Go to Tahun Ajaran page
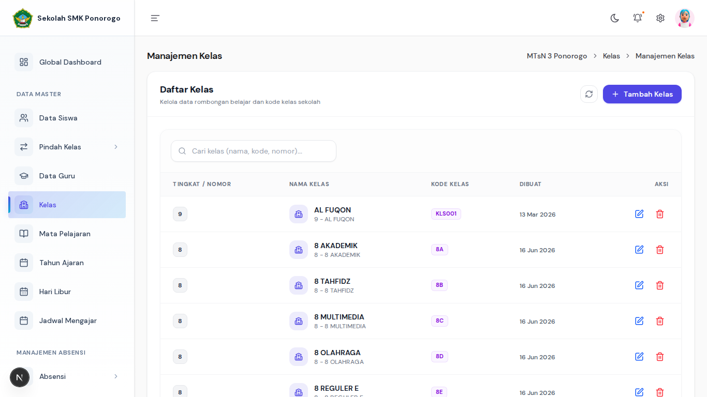Viewport: 707px width, 397px height. click(67, 263)
